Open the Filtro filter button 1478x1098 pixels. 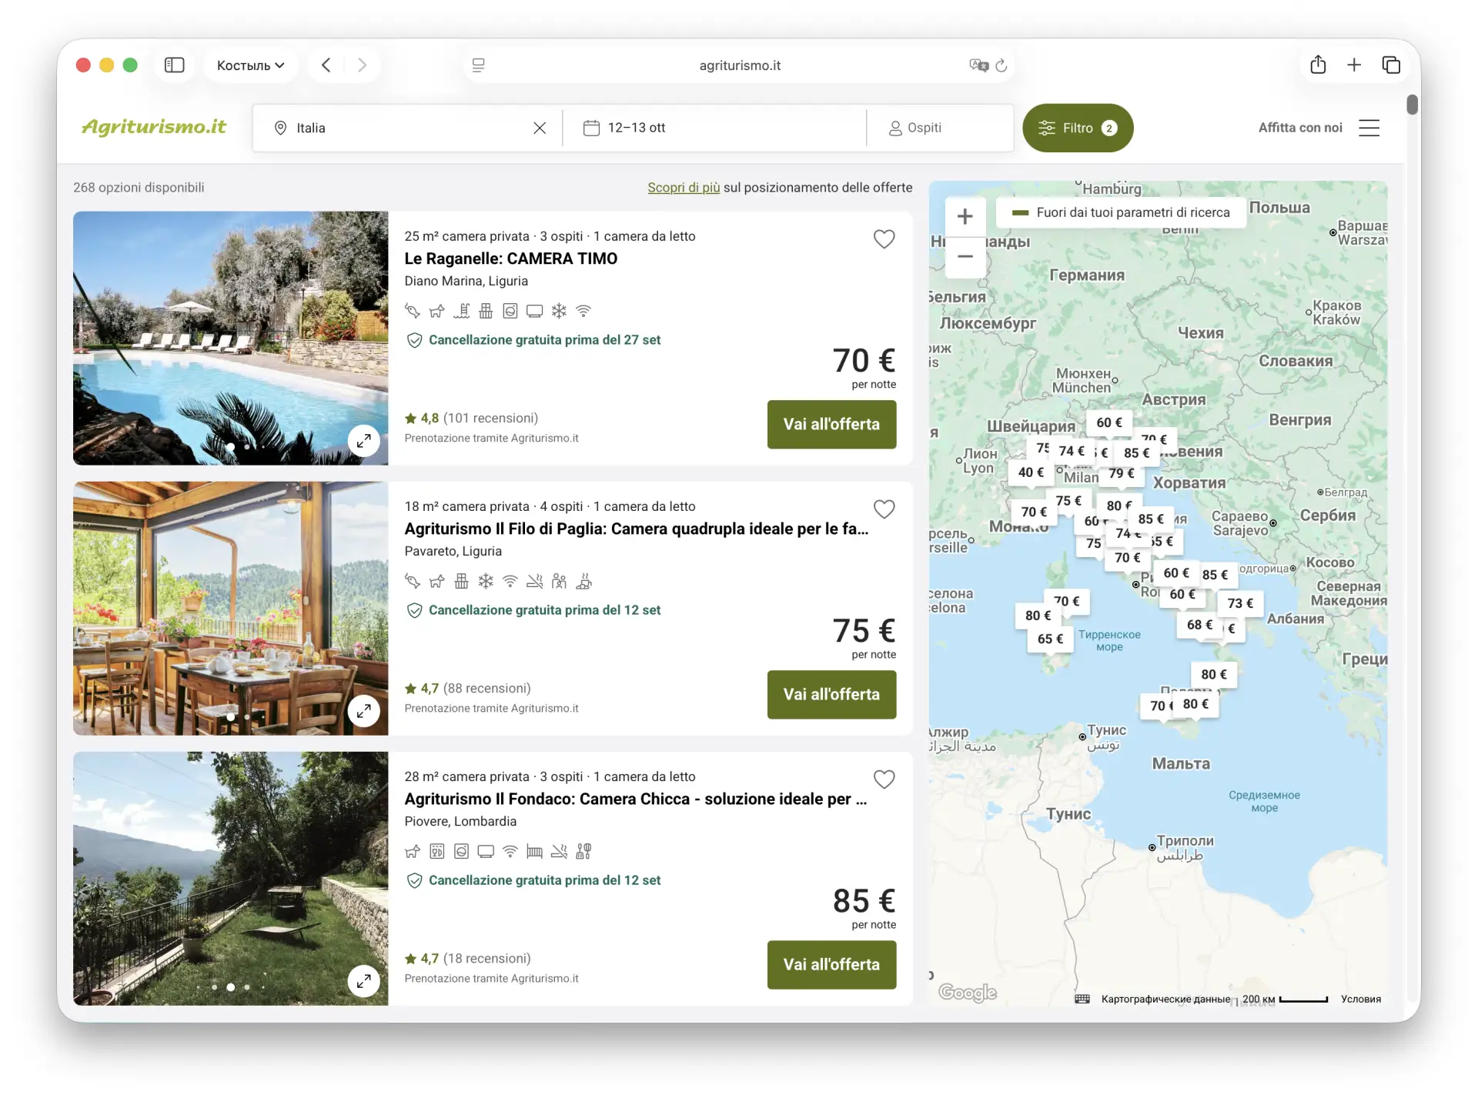pyautogui.click(x=1078, y=128)
